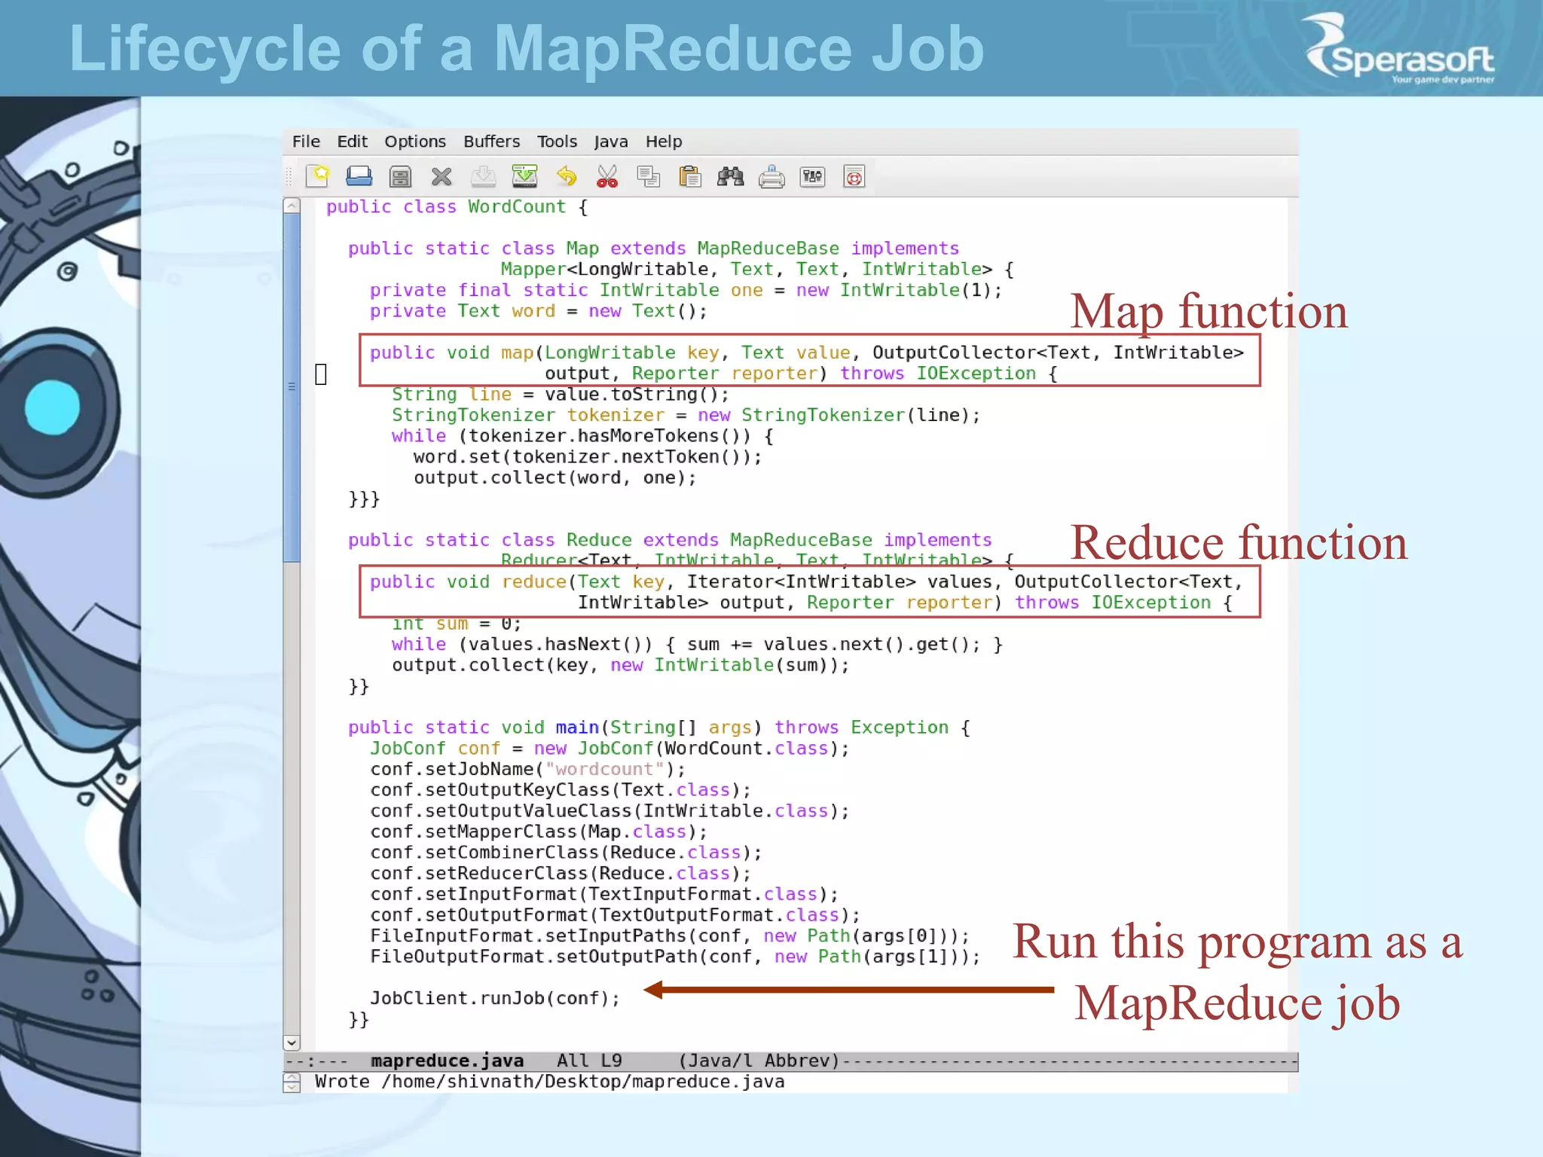Click the toolbar drag handle grip
The width and height of the screenshot is (1543, 1157).
[x=289, y=176]
